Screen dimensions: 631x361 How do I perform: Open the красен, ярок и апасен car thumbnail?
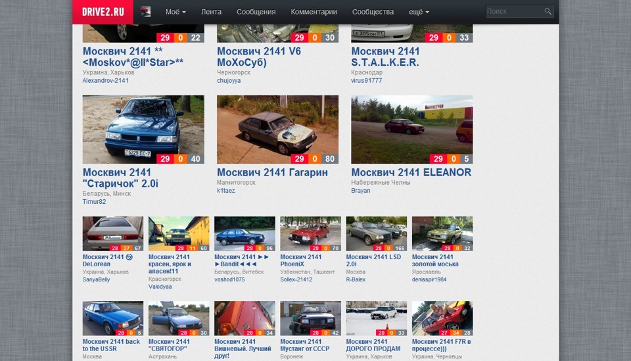tap(179, 234)
